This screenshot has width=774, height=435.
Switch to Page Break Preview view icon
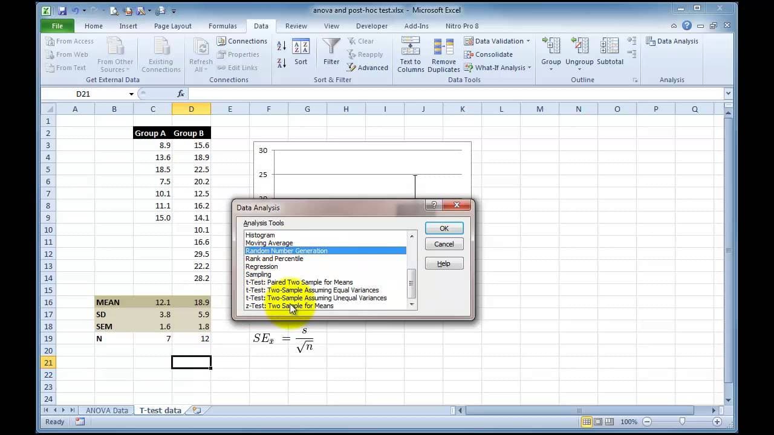click(611, 422)
